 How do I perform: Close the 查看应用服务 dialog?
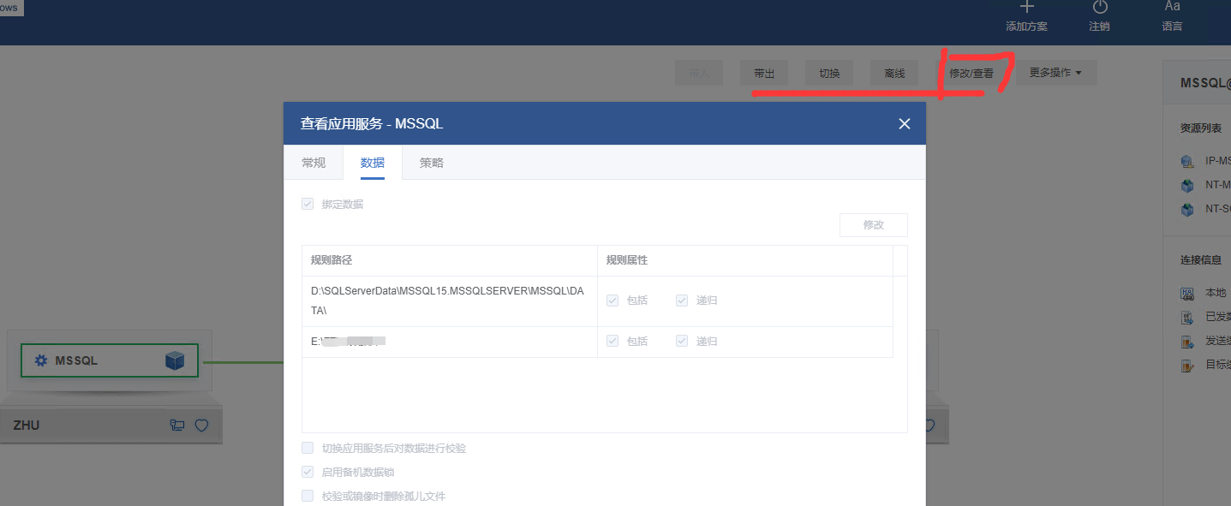click(904, 124)
